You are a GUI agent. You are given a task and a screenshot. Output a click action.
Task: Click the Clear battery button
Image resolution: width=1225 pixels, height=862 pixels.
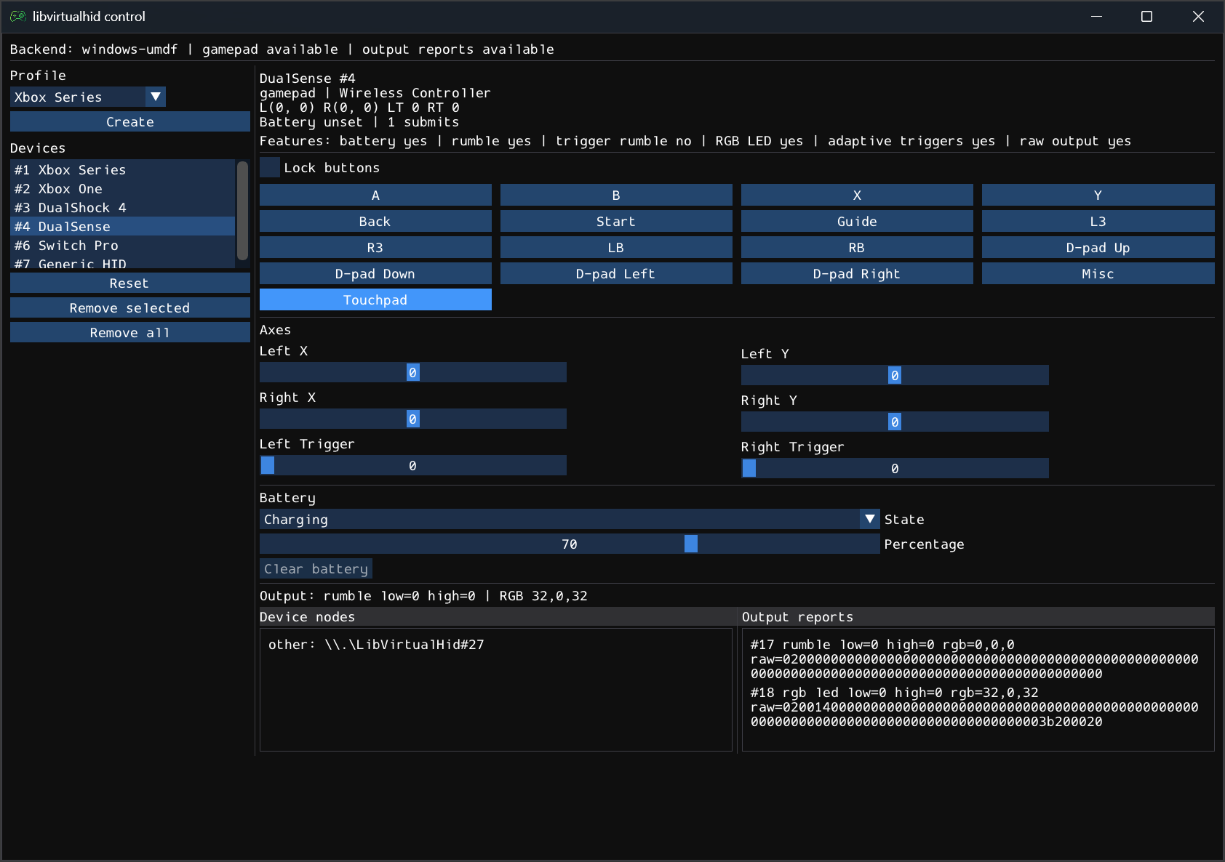point(316,568)
